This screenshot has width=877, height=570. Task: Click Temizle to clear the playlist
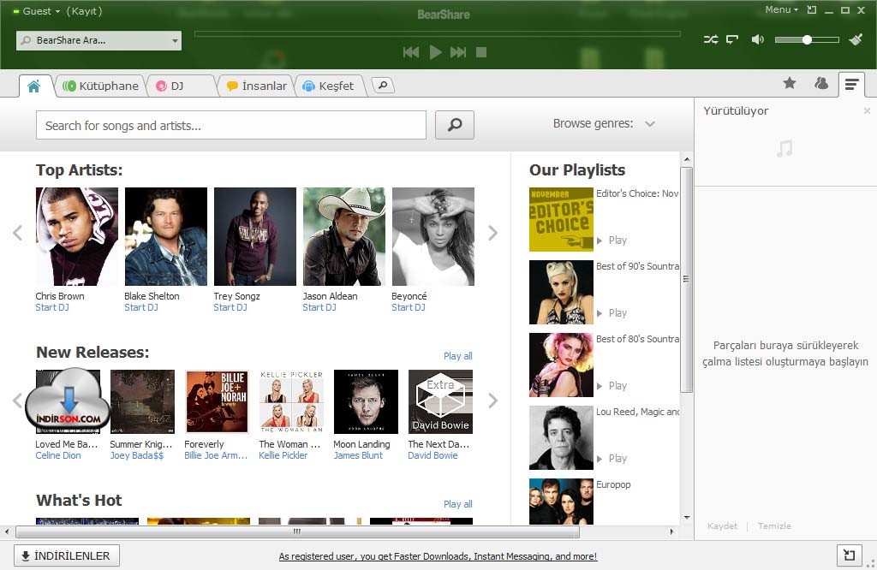774,525
